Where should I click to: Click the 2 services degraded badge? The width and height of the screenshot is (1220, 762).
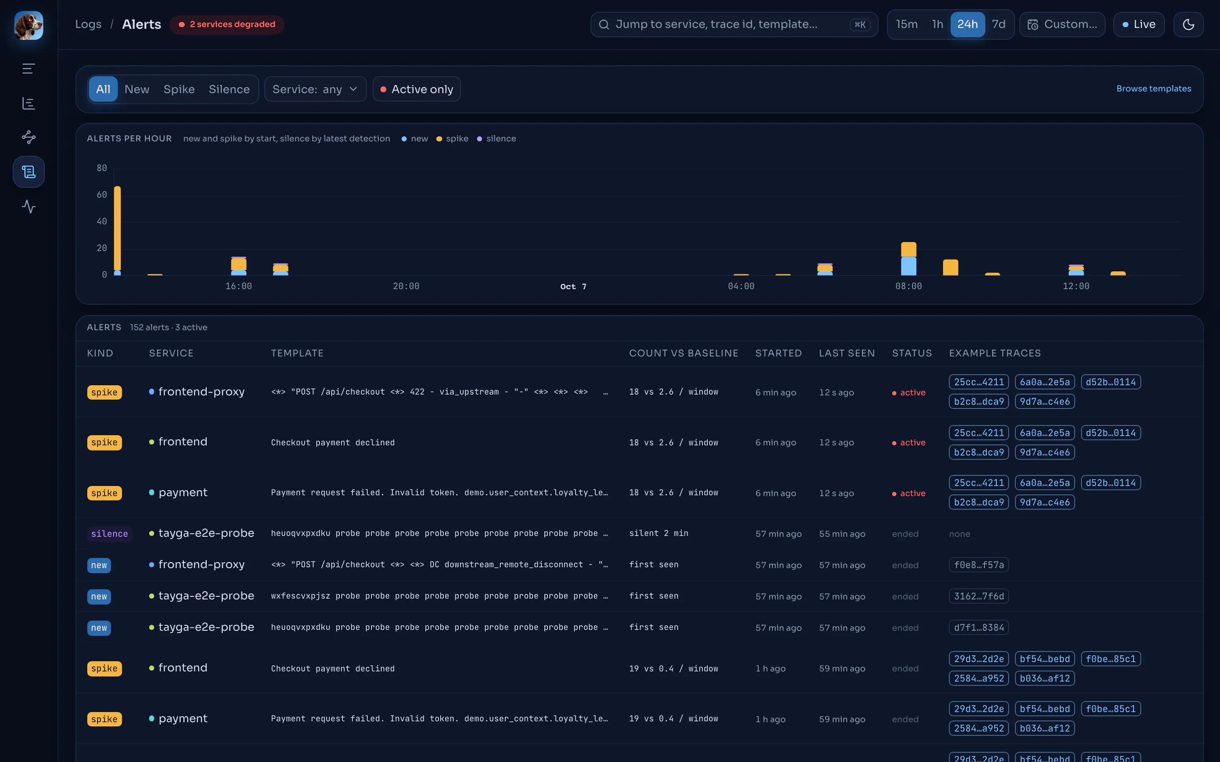pos(227,25)
